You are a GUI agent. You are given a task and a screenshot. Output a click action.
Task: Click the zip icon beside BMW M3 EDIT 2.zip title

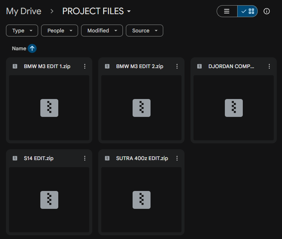107,66
